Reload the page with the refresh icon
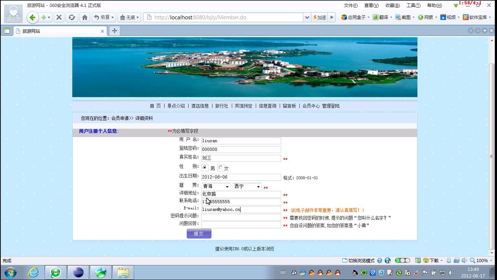The width and height of the screenshot is (497, 280). tap(72, 17)
